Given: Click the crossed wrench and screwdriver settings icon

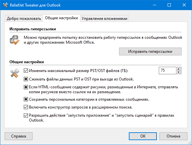Looking at the screenshot, I should coord(15,73).
